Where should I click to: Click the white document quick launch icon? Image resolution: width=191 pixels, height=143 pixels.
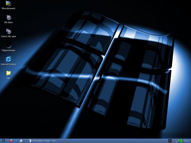click(x=21, y=141)
